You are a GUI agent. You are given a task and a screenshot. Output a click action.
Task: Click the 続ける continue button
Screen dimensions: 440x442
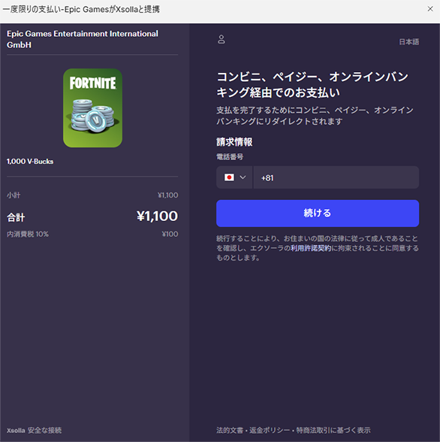318,213
